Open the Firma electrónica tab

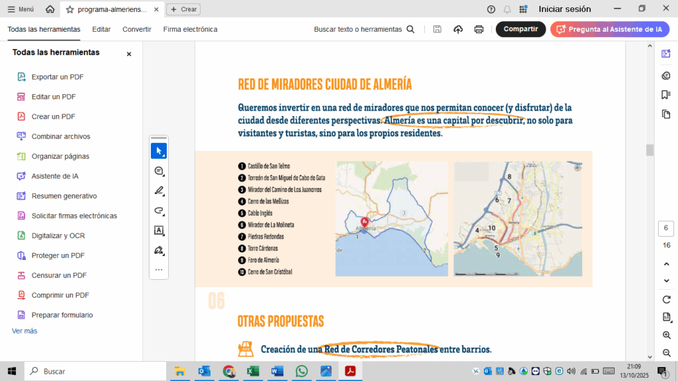(190, 29)
